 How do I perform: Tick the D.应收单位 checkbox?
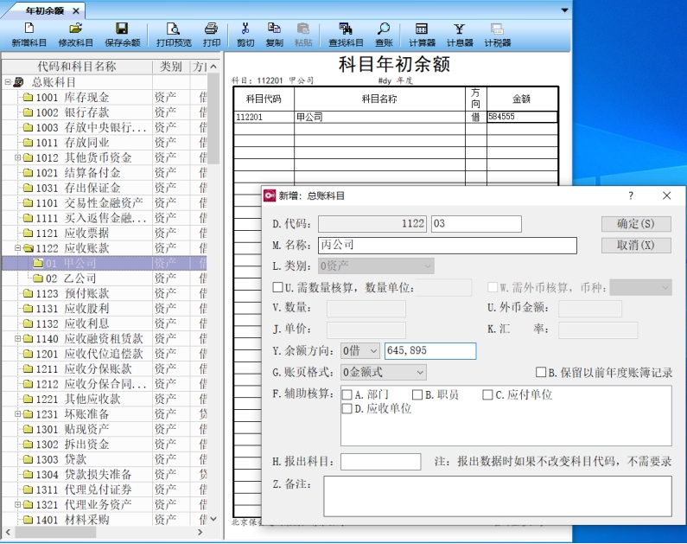point(347,409)
